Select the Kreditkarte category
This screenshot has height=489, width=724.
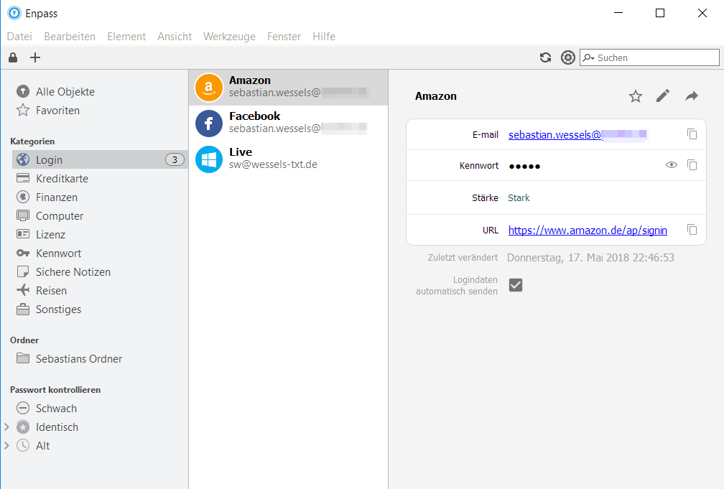click(x=62, y=179)
